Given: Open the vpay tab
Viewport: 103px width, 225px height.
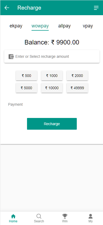Looking at the screenshot, I should [x=88, y=26].
